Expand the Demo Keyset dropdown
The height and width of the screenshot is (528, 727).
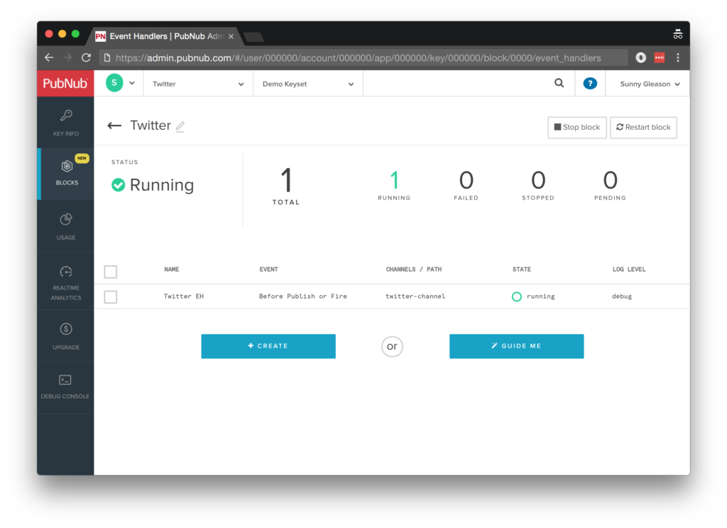coord(307,84)
